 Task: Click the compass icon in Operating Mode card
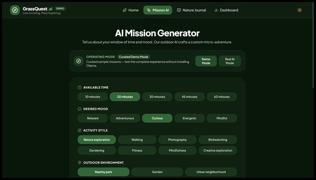click(x=79, y=61)
